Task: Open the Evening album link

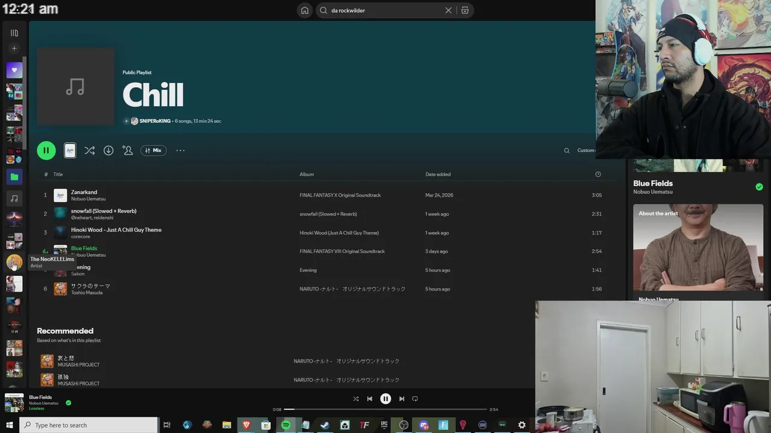Action: [308, 270]
